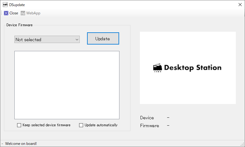Toggle the Update automatically checkbox
245x147 pixels.
(81, 125)
